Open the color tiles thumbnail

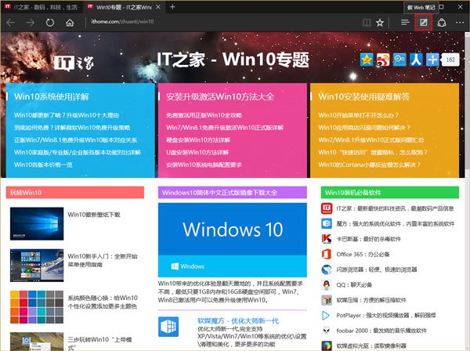point(37,307)
